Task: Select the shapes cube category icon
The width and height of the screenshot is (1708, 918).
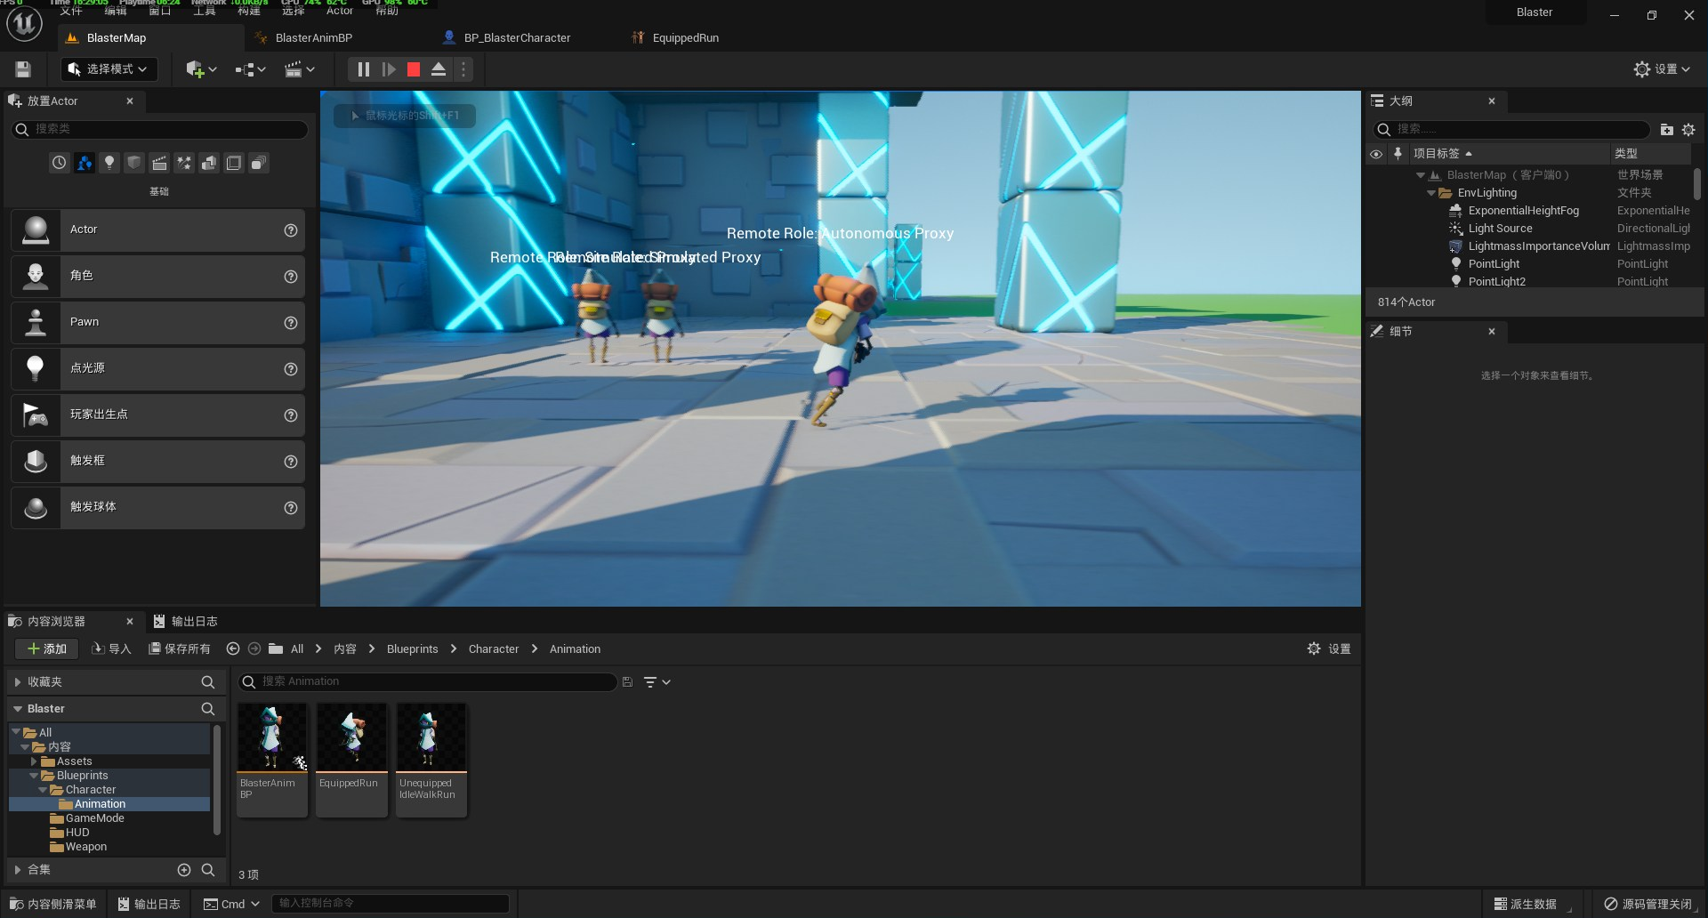Action: (134, 163)
